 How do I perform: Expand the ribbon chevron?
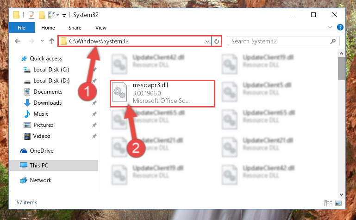click(330, 27)
